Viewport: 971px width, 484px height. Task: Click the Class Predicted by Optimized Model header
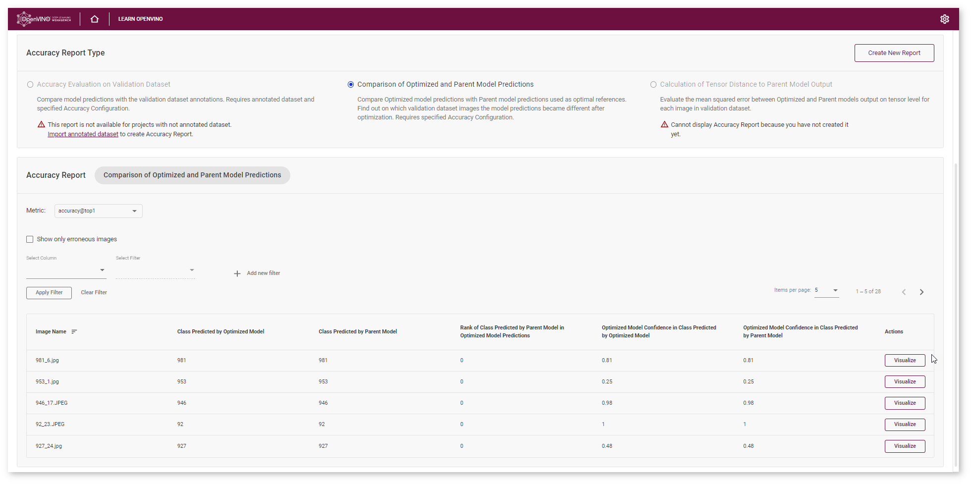(x=220, y=332)
